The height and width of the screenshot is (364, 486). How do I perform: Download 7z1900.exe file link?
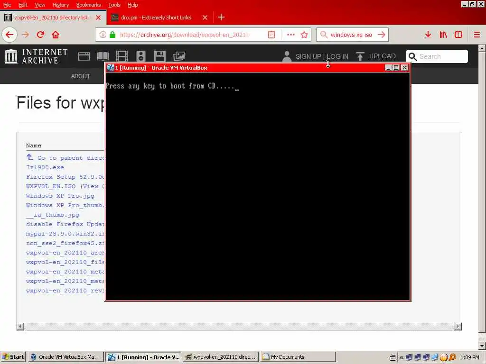point(45,167)
